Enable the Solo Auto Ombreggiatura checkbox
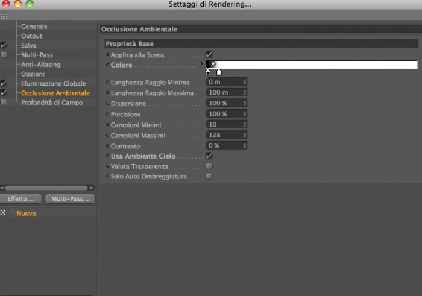The image size is (422, 296). click(209, 176)
